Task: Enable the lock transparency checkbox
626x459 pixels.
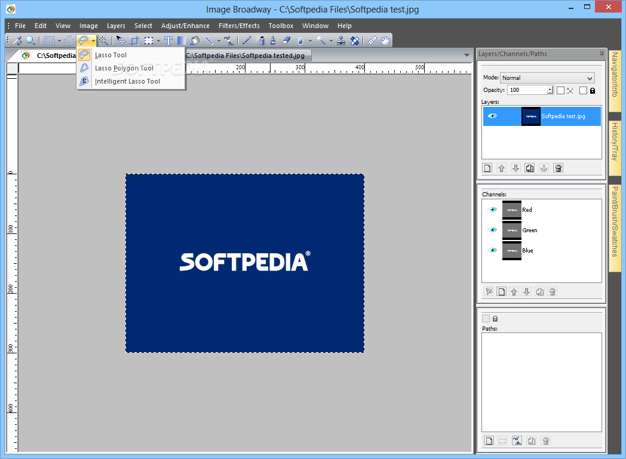Action: (x=560, y=91)
